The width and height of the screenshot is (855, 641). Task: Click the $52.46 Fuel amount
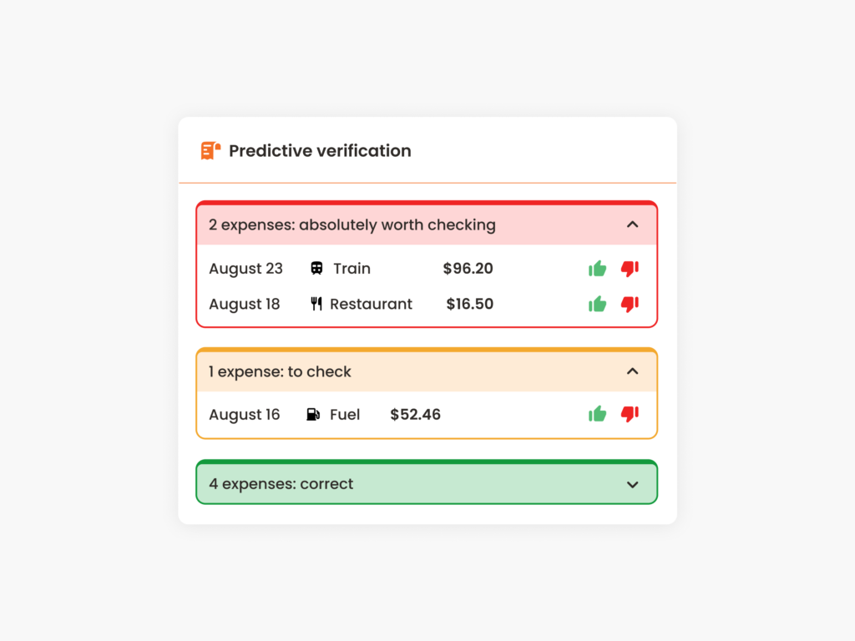click(x=414, y=414)
